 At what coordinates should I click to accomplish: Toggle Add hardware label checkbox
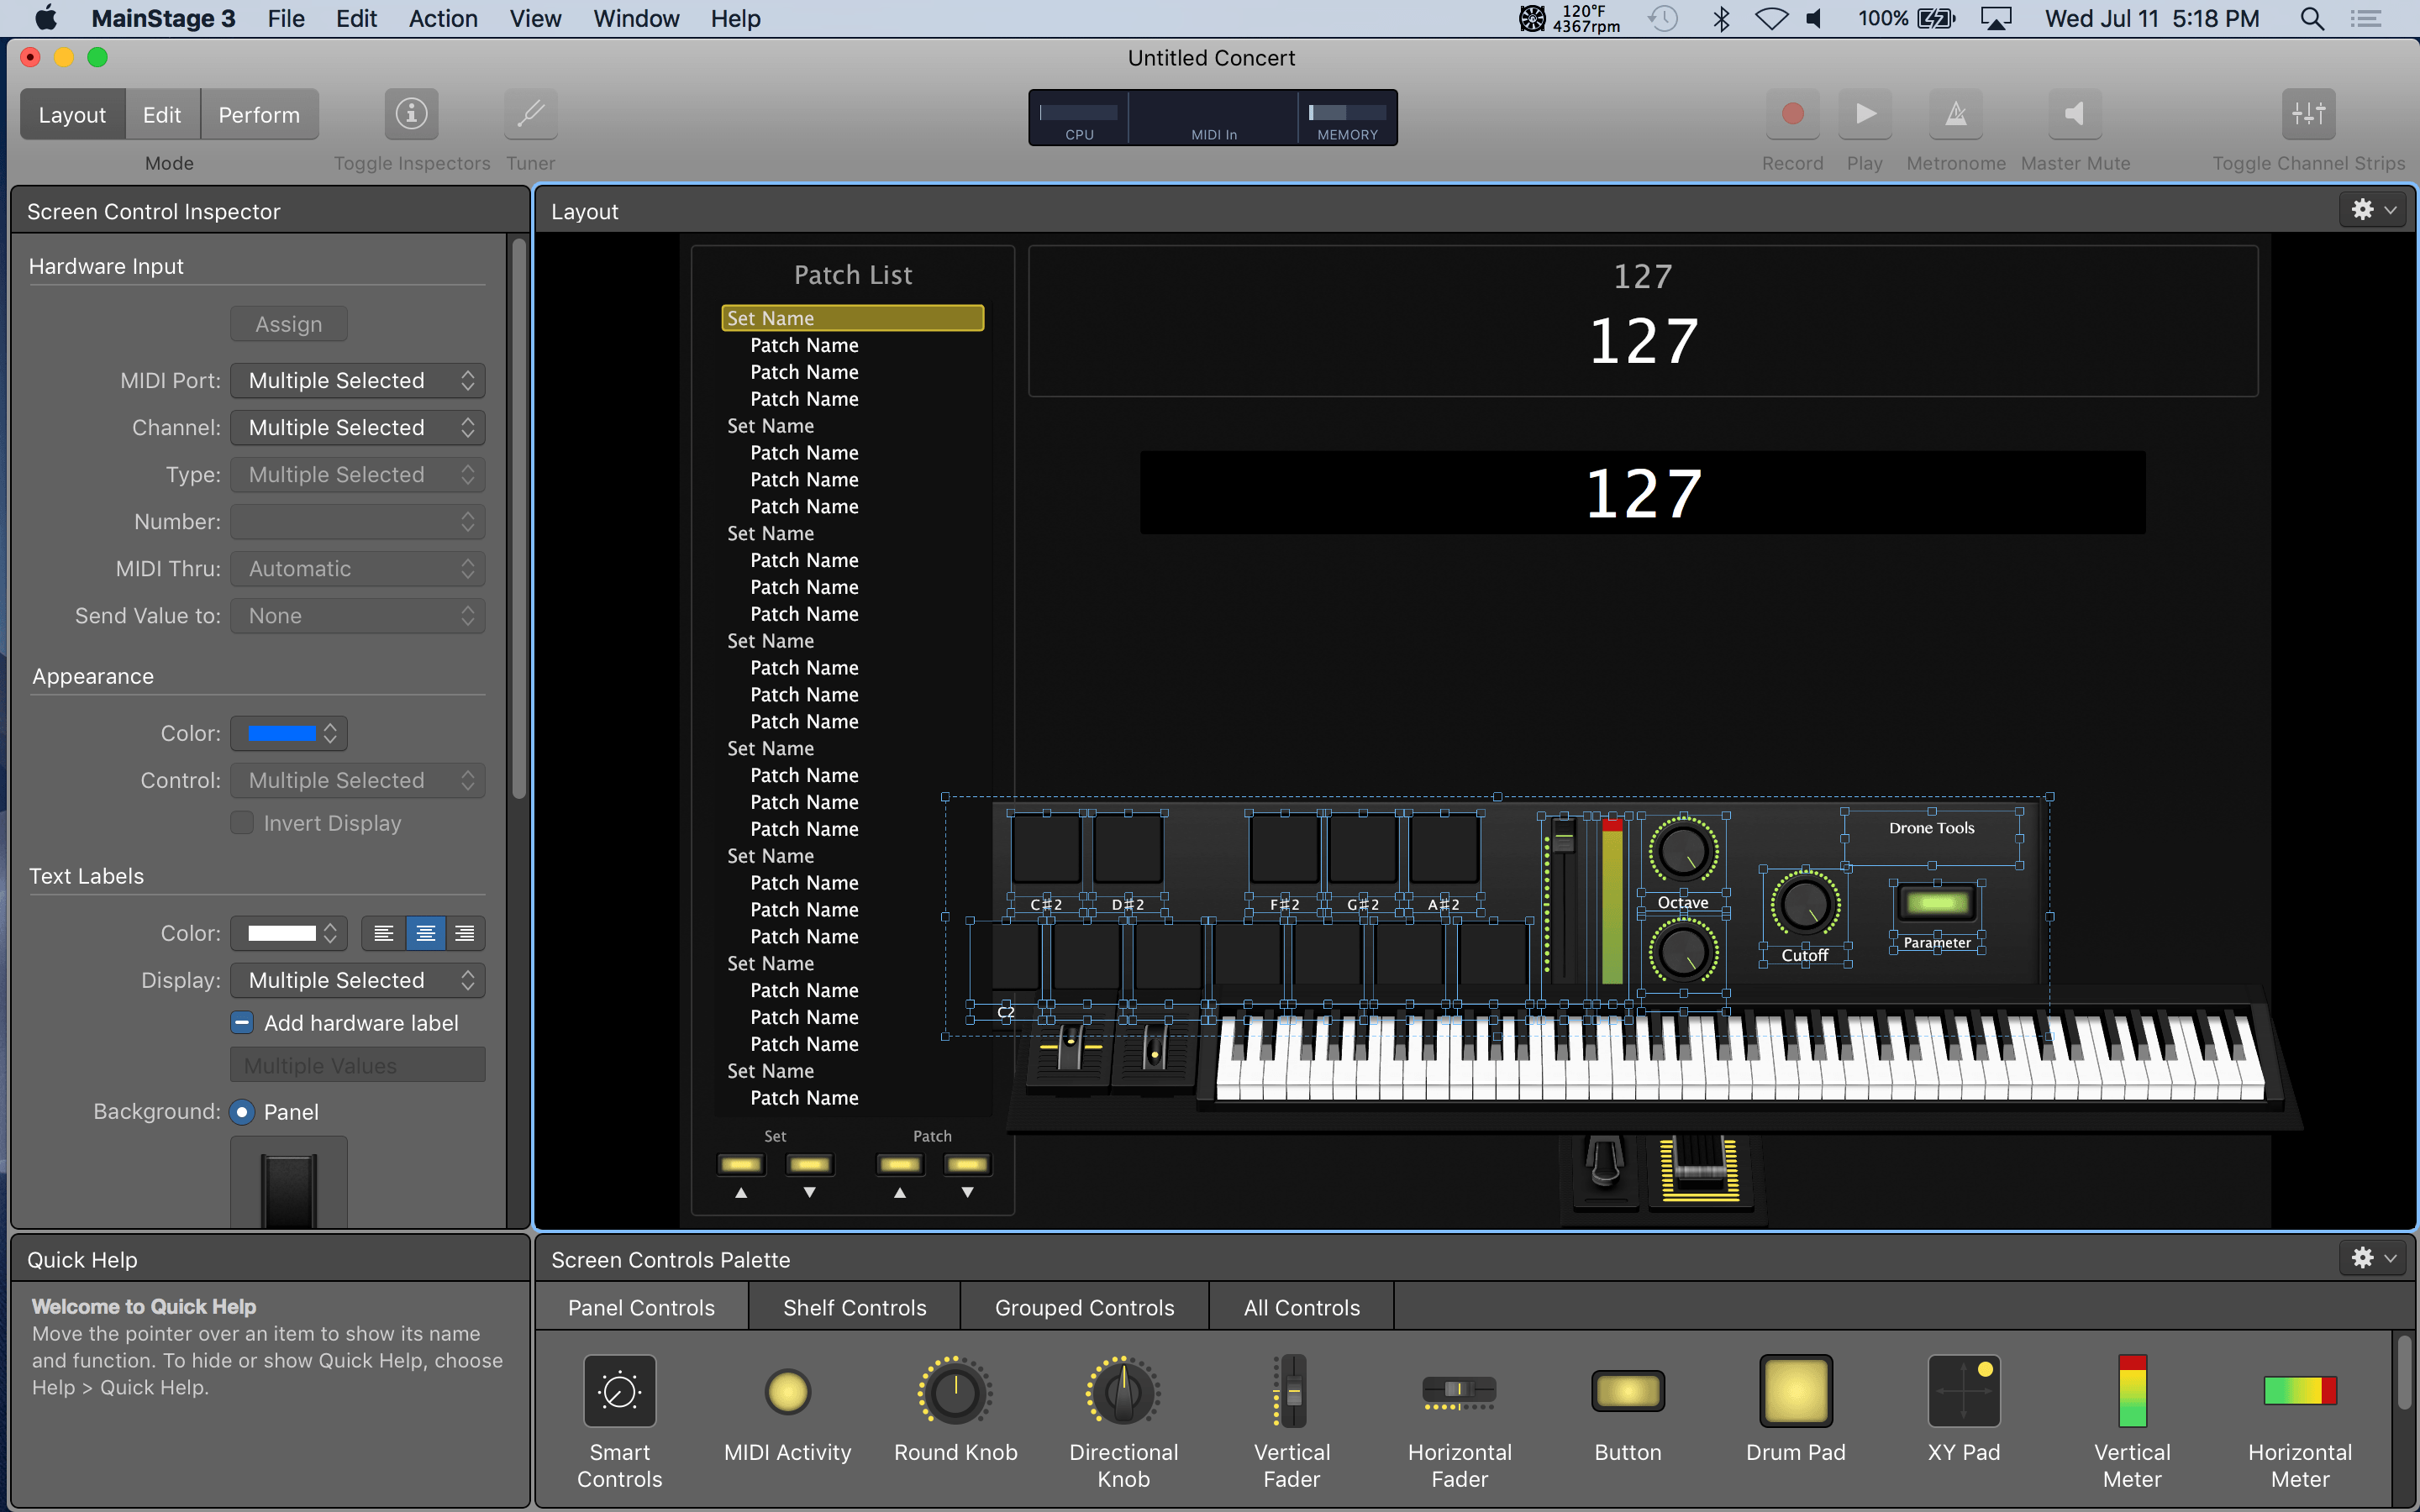pyautogui.click(x=242, y=1023)
